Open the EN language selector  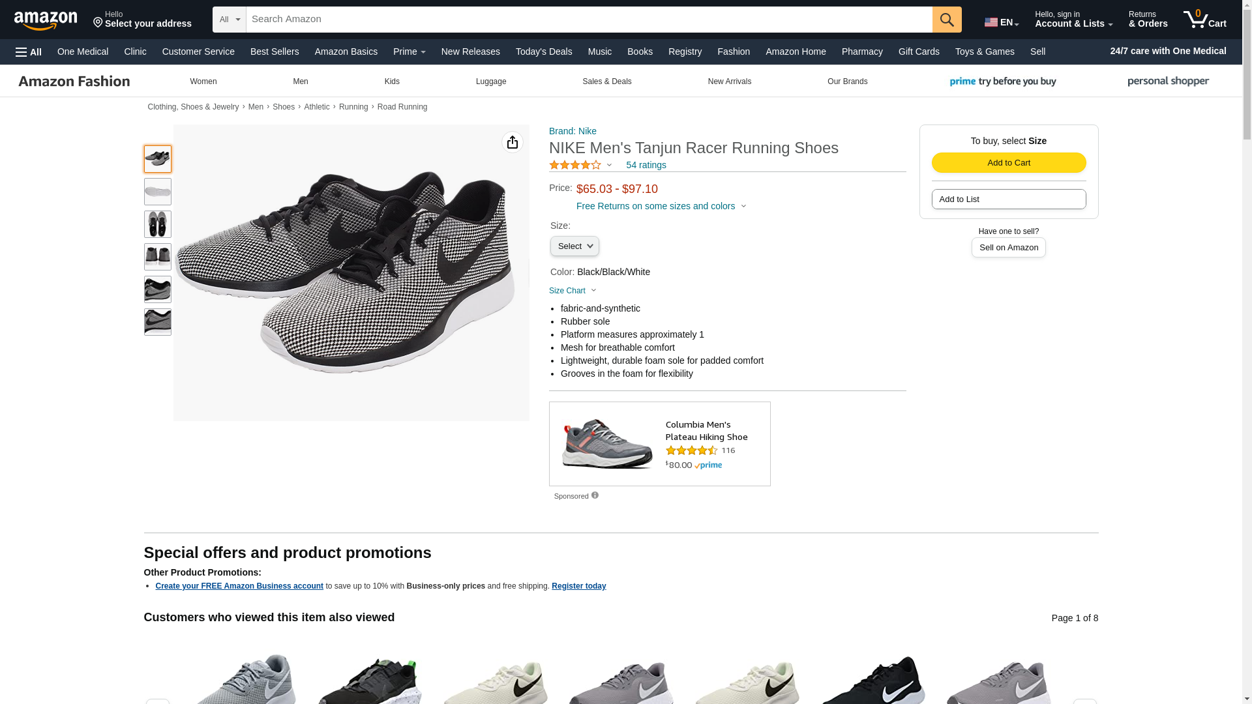click(x=1001, y=22)
